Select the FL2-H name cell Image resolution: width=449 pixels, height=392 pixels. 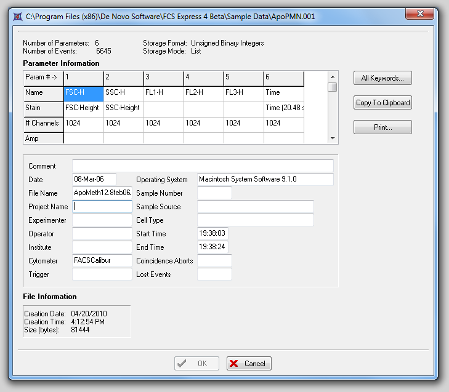pyautogui.click(x=204, y=94)
